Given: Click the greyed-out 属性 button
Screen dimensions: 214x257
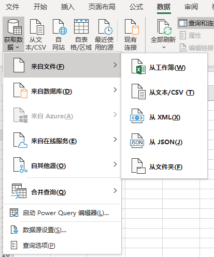Looking at the screenshot, I should coord(190,36).
